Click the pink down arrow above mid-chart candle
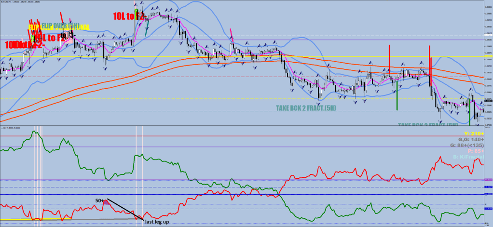The height and width of the screenshot is (227, 493). [x=232, y=33]
